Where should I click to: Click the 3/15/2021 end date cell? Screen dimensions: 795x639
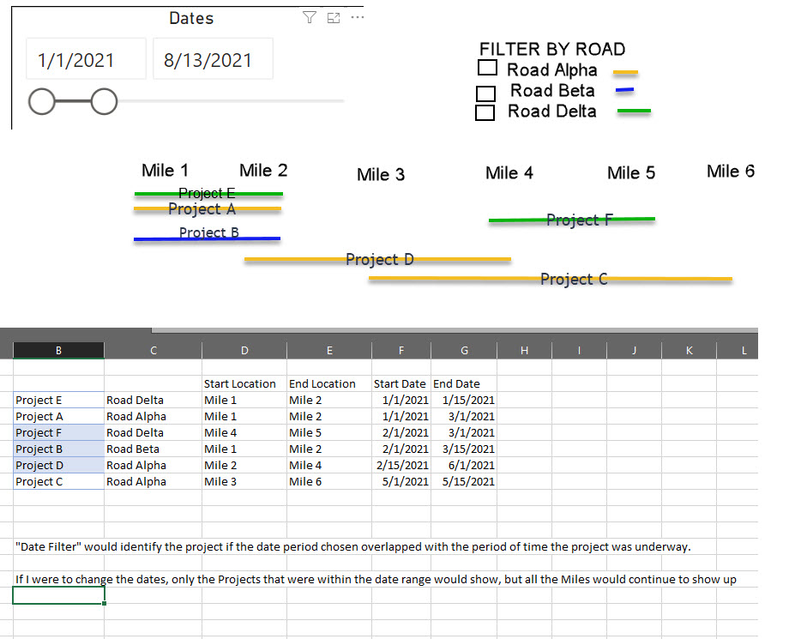(464, 449)
